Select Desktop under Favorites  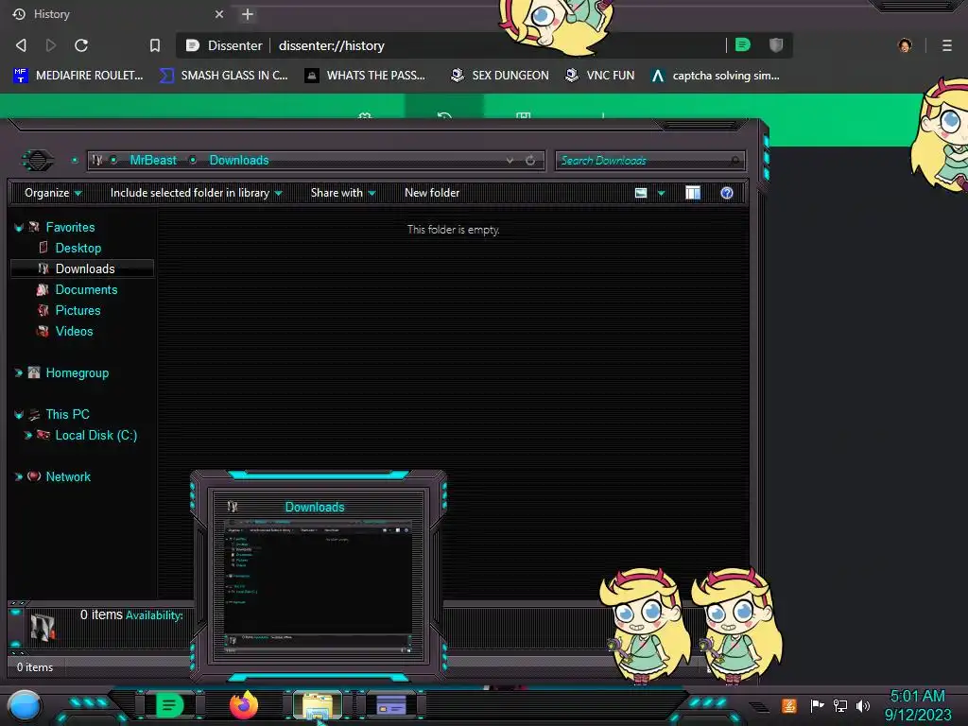pos(78,249)
